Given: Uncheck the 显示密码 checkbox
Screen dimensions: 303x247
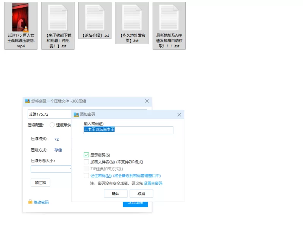Looking at the screenshot, I should coord(86,155).
